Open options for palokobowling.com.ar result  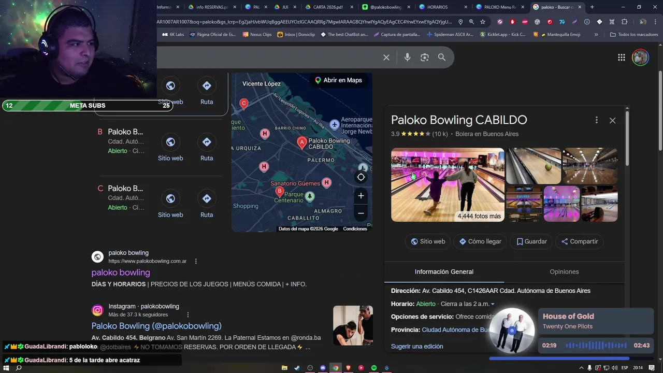coord(196,261)
